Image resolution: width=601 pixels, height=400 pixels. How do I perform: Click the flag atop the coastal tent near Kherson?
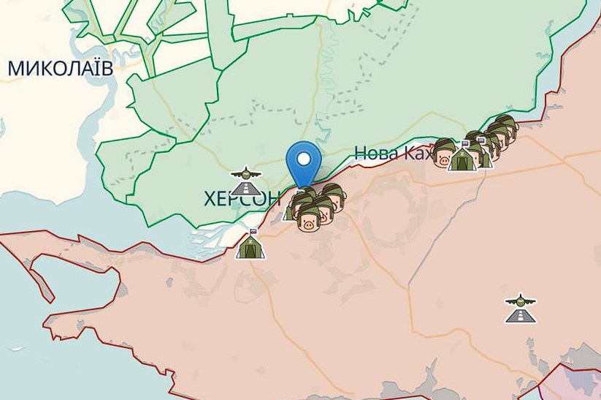(253, 232)
